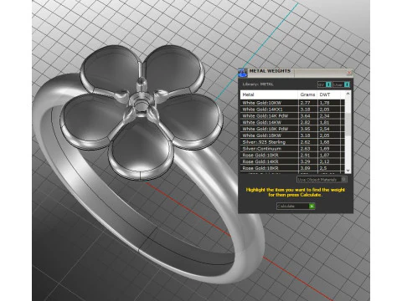This screenshot has height=301, width=402.
Task: Select the Silver:Continuum row
Action: (x=292, y=149)
